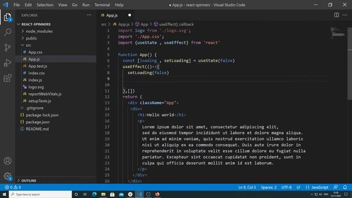Open the Search view in activity bar
Screen dimensions: 352x198
coord(7,32)
